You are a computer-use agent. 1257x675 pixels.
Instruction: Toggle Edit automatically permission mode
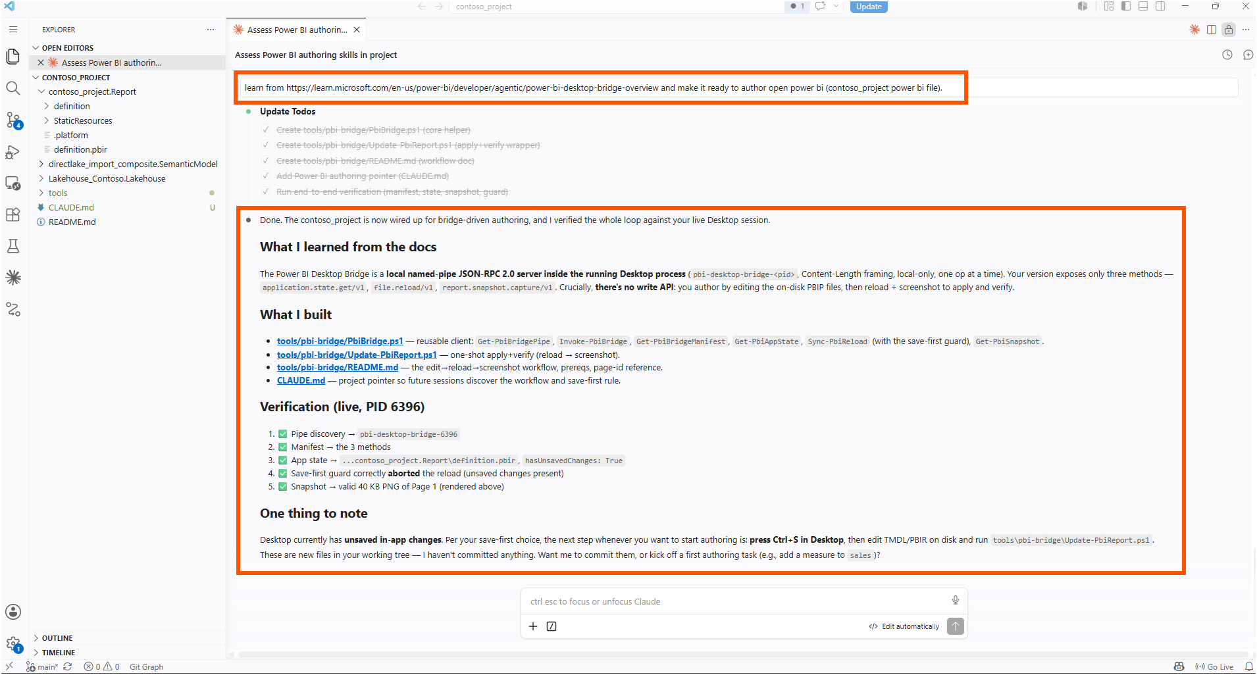tap(904, 626)
